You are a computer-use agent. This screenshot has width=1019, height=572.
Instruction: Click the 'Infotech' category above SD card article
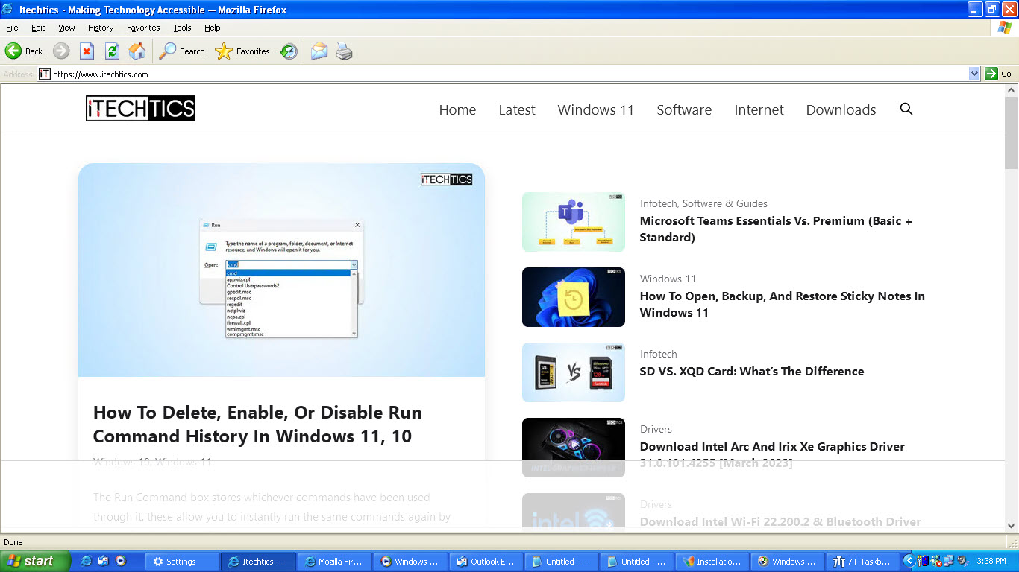pos(659,354)
